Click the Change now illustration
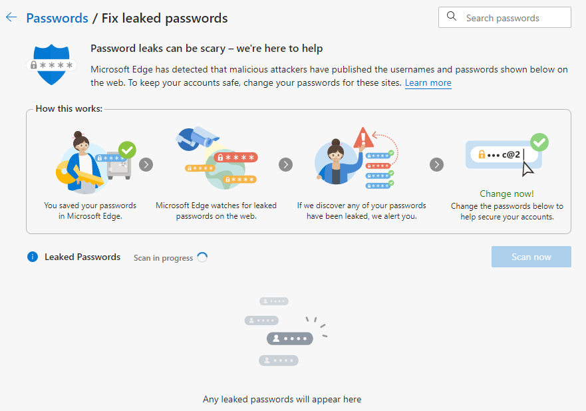 pyautogui.click(x=507, y=155)
